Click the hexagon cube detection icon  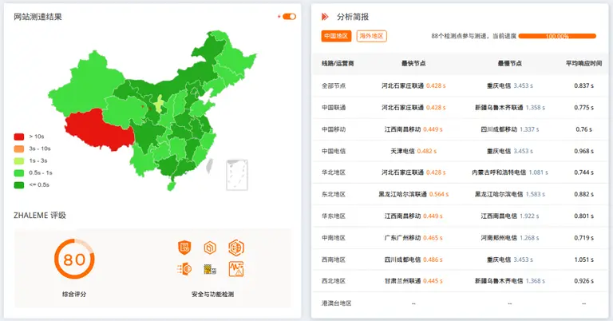click(210, 248)
